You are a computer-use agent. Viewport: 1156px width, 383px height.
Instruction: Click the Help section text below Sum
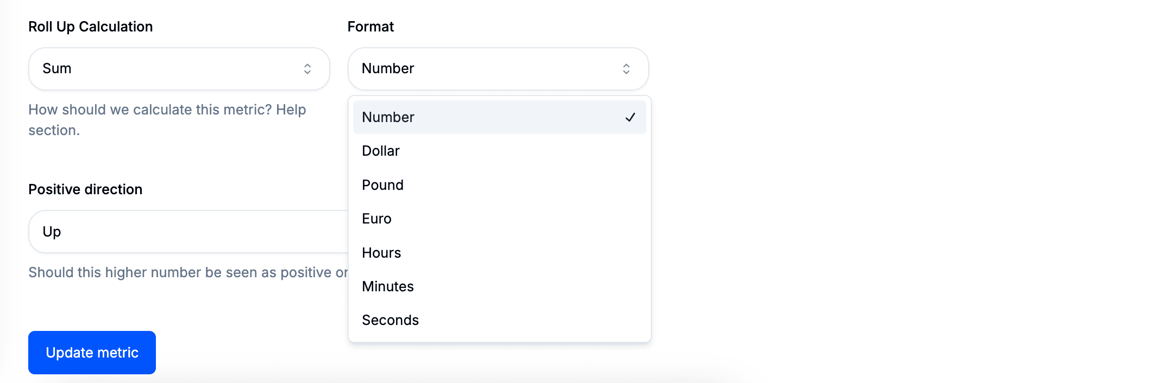(54, 130)
